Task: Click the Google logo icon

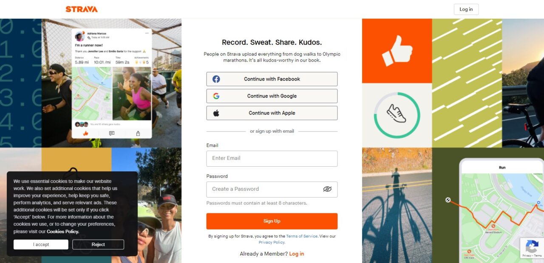Action: [x=216, y=96]
